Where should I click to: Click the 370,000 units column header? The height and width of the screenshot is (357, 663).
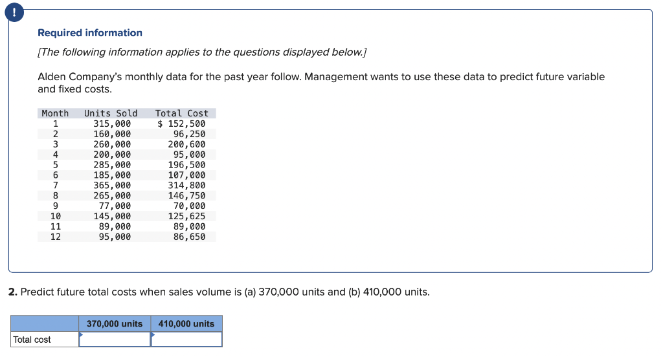click(115, 323)
